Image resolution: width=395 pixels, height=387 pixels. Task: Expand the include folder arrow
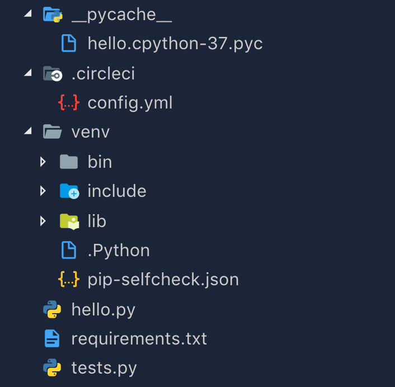coord(43,191)
